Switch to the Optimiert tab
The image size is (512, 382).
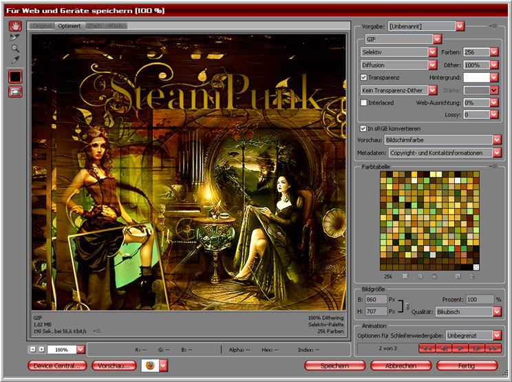point(70,25)
